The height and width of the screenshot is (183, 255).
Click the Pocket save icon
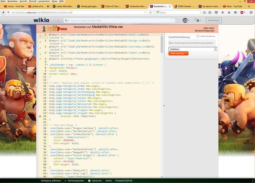[216, 12]
